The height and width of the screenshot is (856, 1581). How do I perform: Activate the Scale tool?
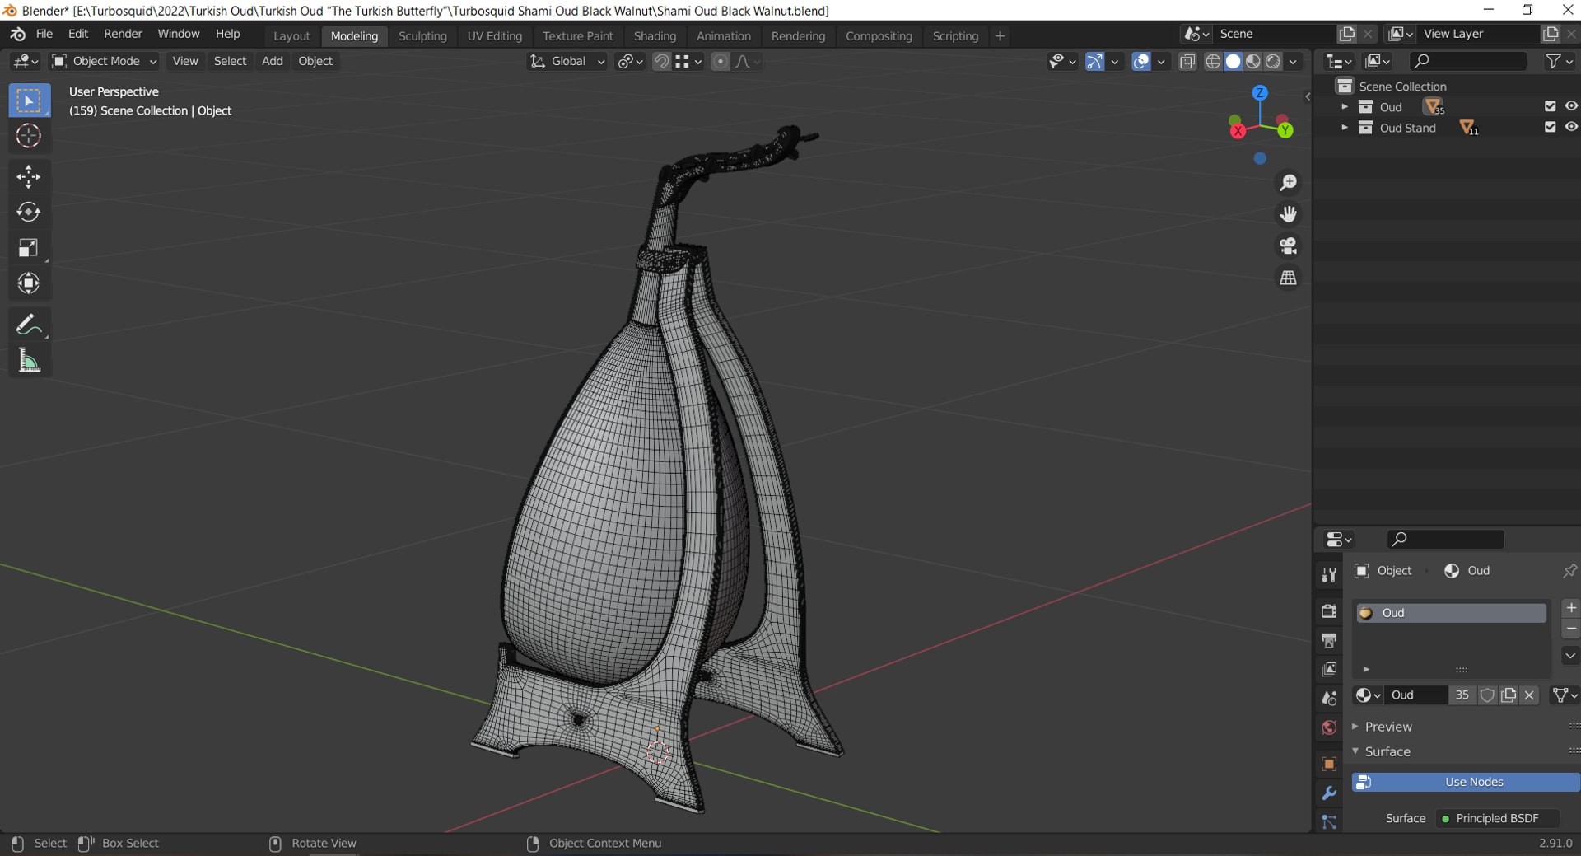tap(29, 248)
